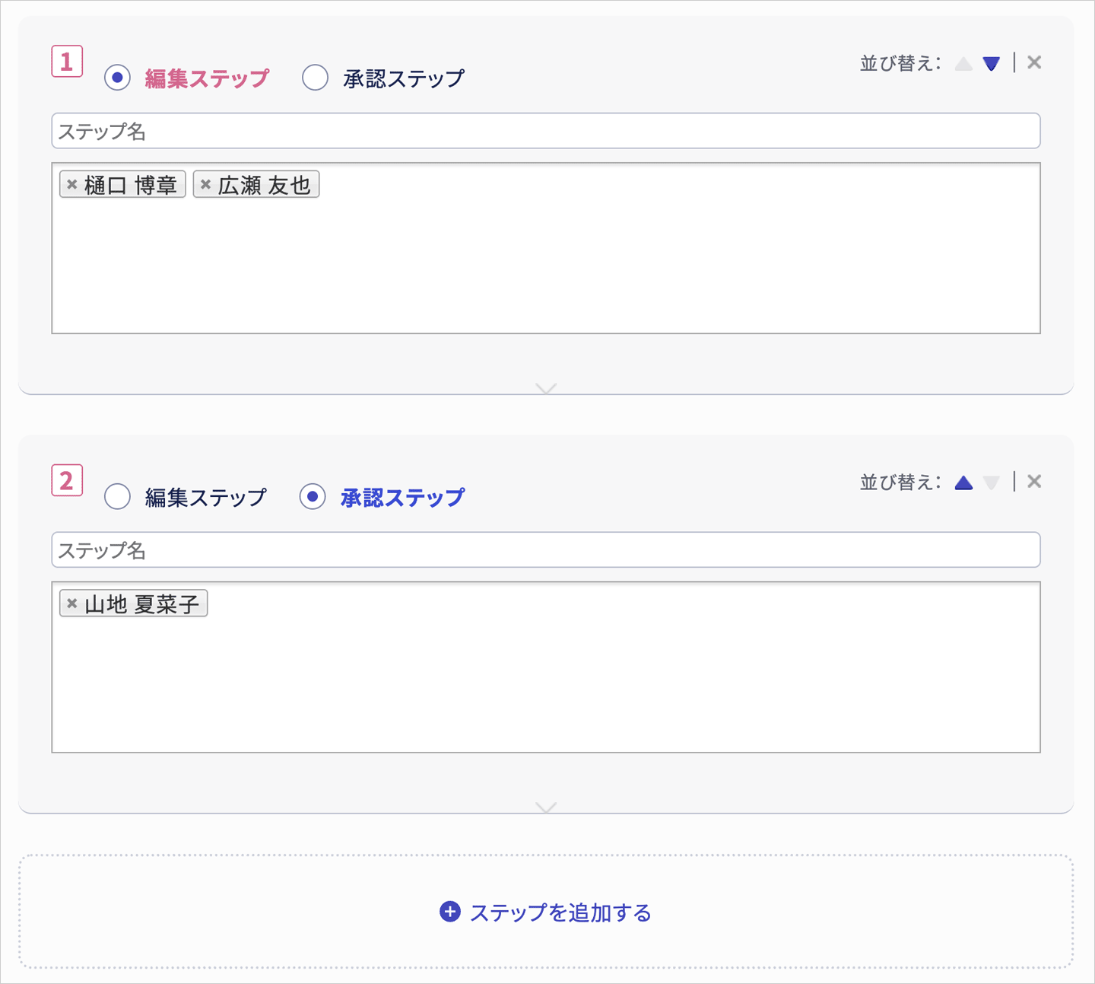Select 承認ステップ radio in step 1
The image size is (1095, 984).
[x=315, y=78]
